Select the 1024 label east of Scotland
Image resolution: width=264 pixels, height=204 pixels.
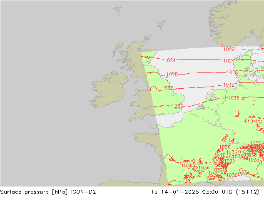coord(170,60)
